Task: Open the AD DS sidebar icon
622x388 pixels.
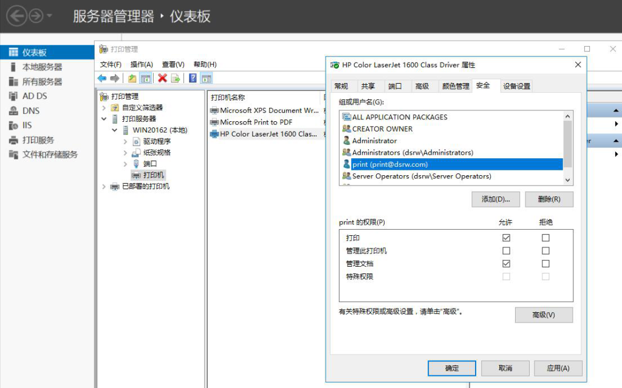Action: coord(13,96)
